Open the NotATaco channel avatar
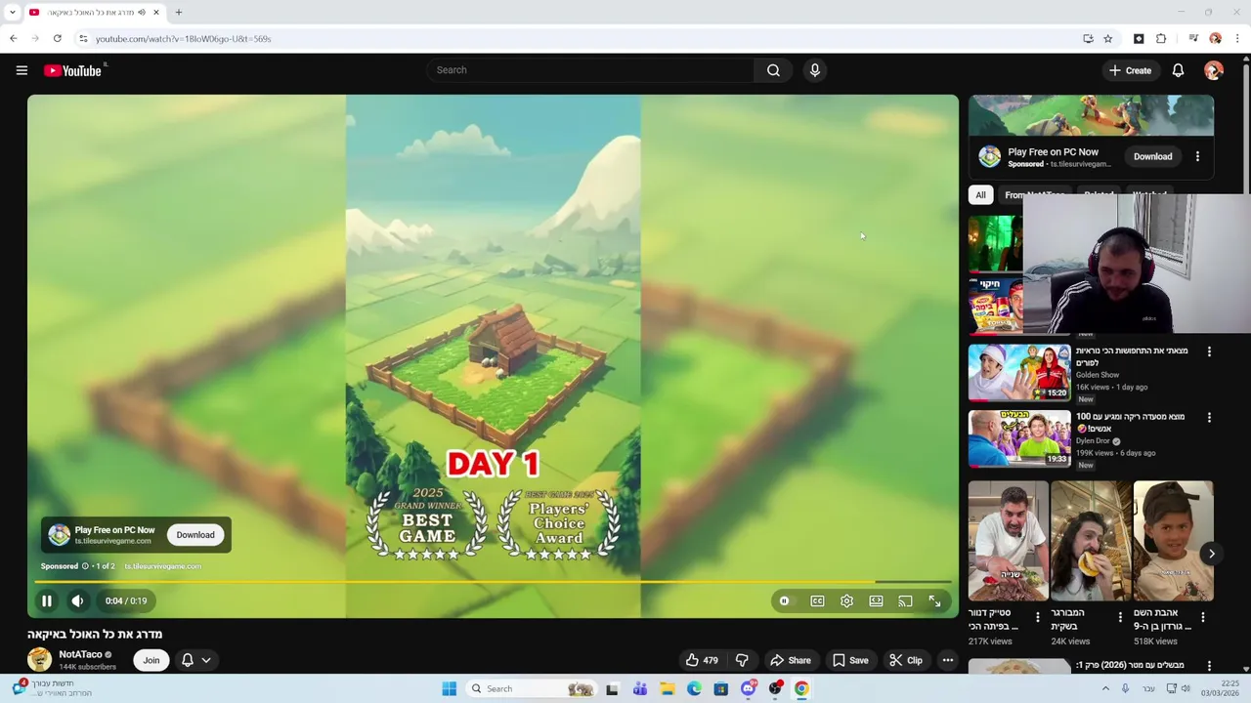The height and width of the screenshot is (703, 1251). point(39,660)
